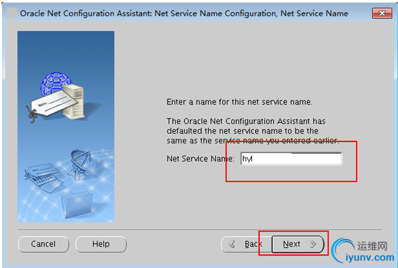The image size is (398, 268).
Task: Focus the Net Service Name text field
Action: (290, 158)
